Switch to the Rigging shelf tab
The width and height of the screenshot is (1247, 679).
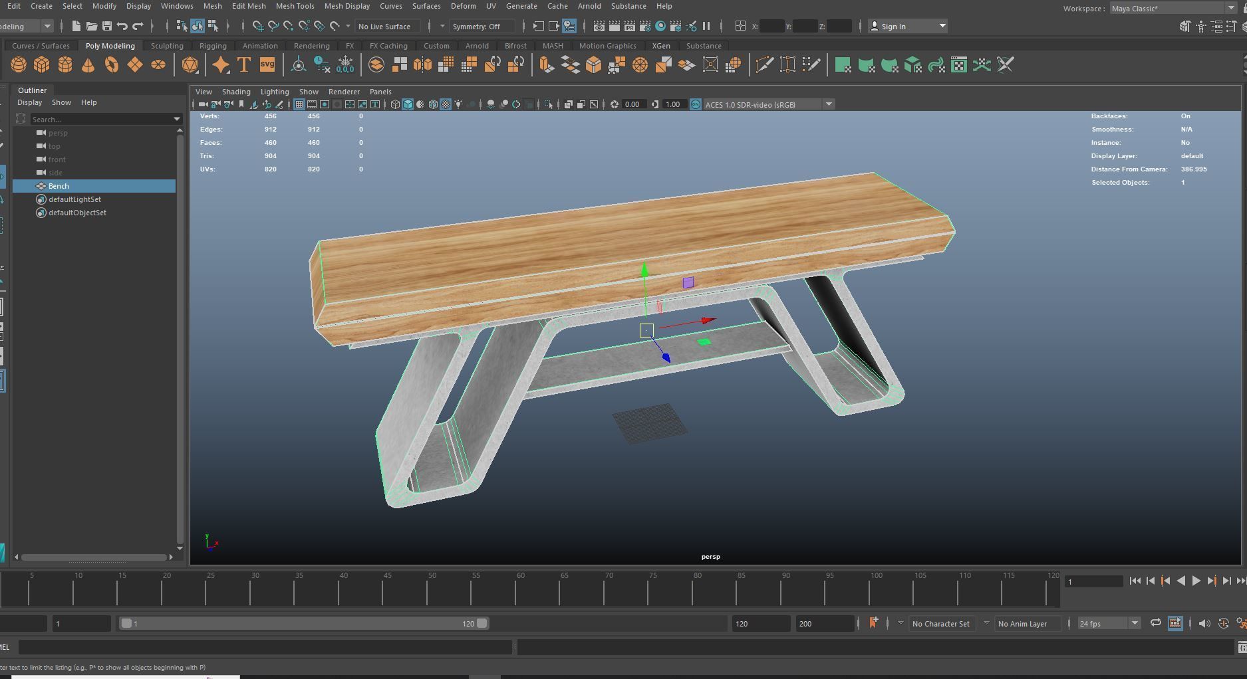(x=213, y=46)
